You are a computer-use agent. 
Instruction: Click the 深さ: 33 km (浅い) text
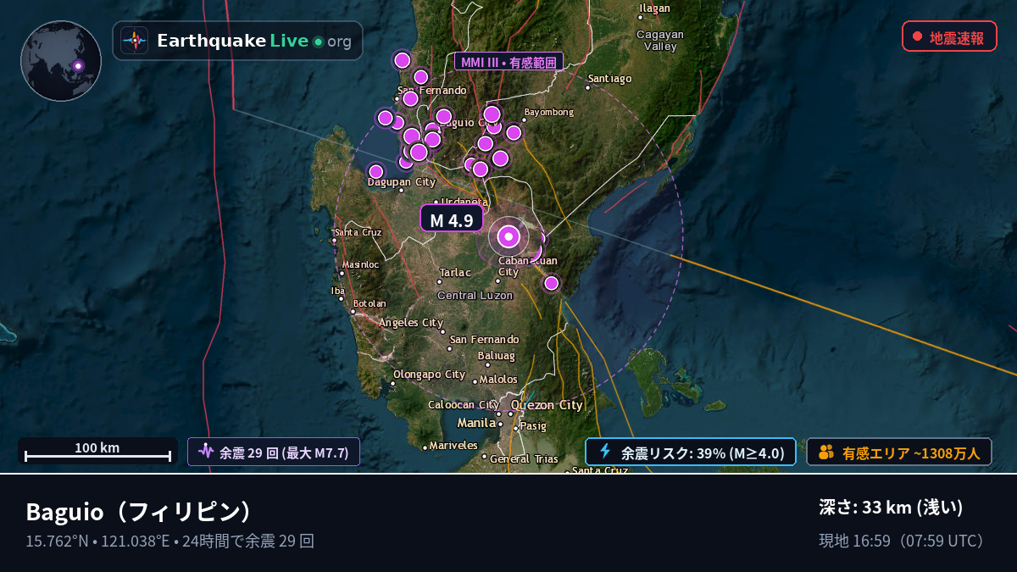892,508
